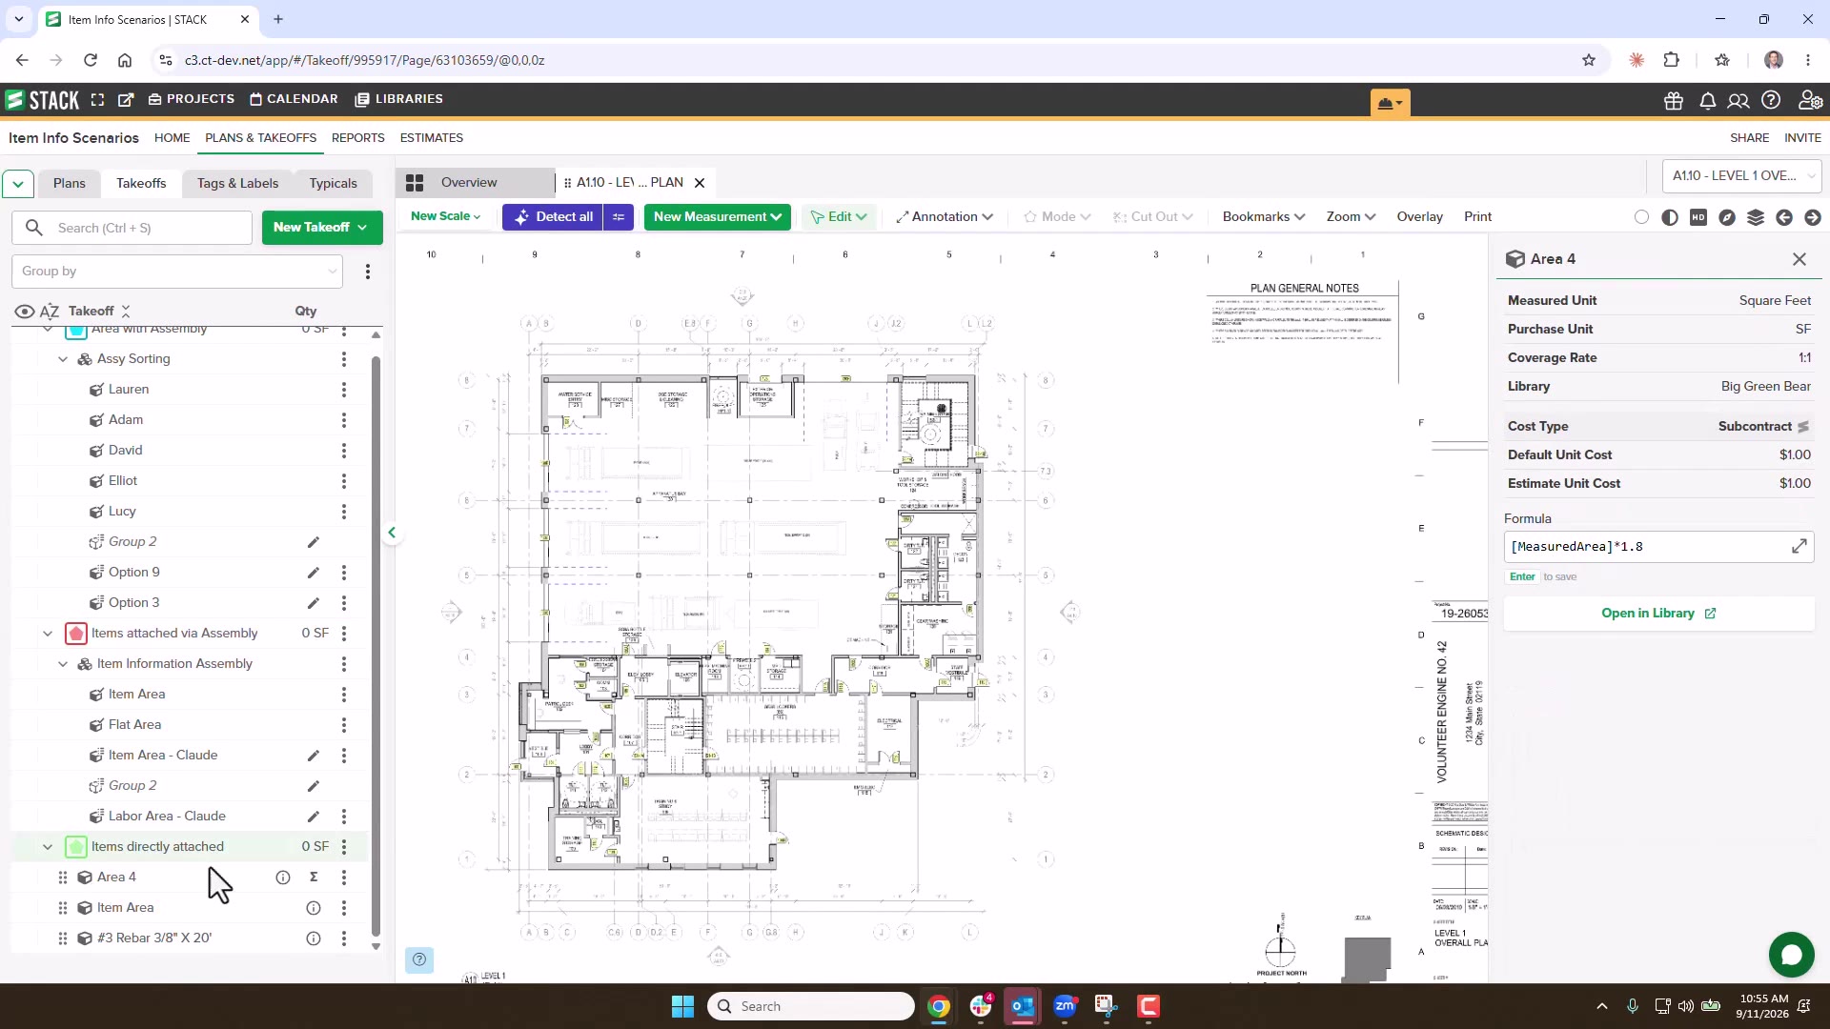Open the chat bubble support widget
Screen dimensions: 1830x1029
point(1792,955)
